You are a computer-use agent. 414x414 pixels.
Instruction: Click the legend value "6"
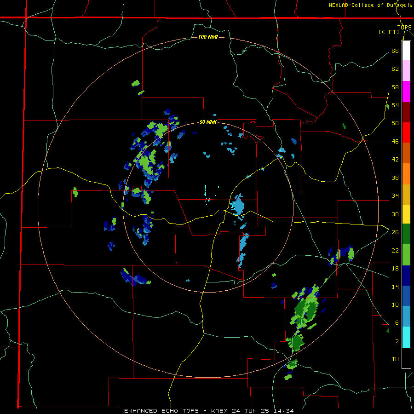point(397,322)
